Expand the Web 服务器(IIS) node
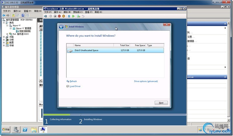This screenshot has height=136, width=233. click(x=7, y=34)
